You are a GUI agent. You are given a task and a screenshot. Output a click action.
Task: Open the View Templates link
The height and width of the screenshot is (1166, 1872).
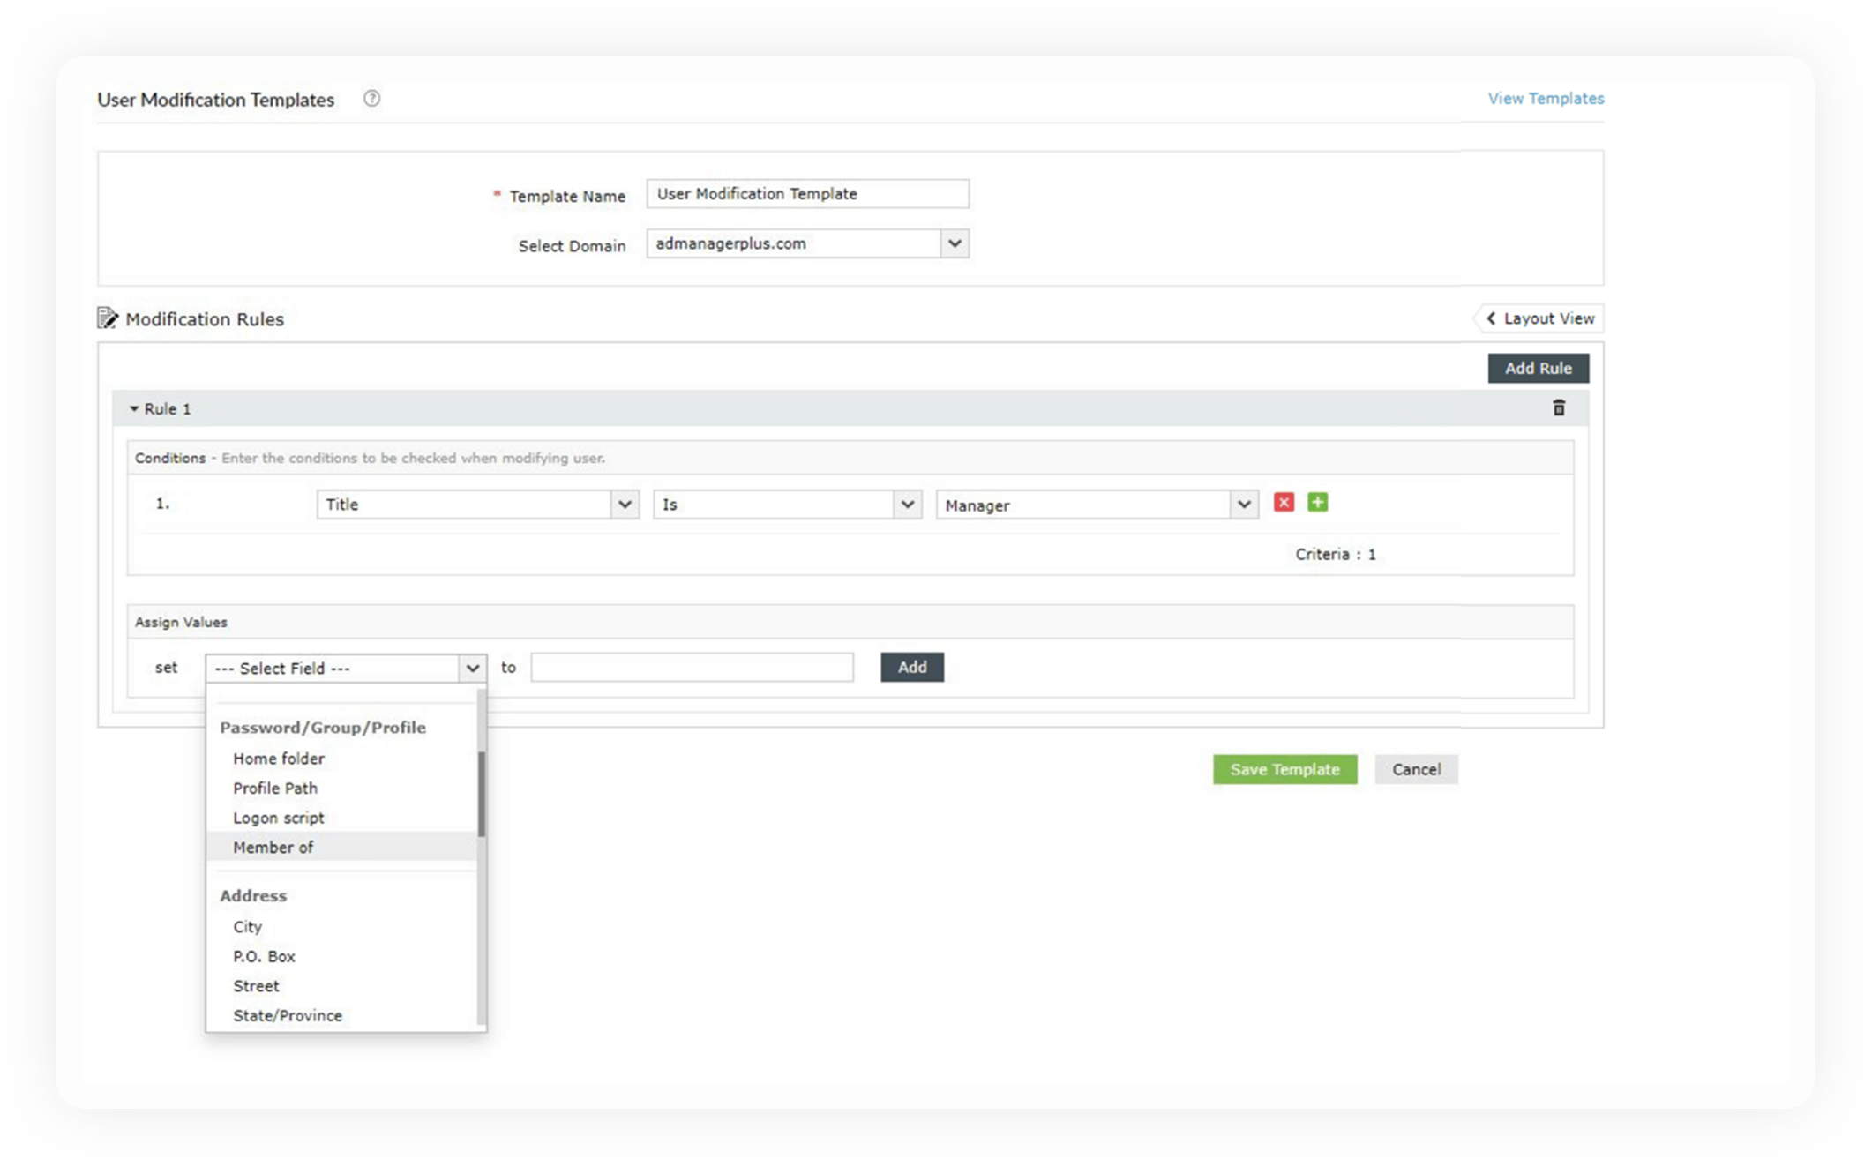(1546, 98)
